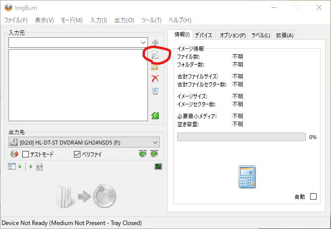Switch to the デバイス tab
This screenshot has width=331, height=229.
point(203,35)
